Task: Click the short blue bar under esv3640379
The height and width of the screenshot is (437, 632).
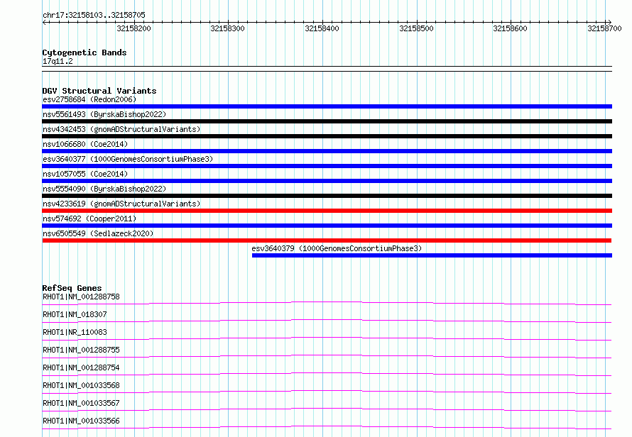Action: tap(432, 255)
